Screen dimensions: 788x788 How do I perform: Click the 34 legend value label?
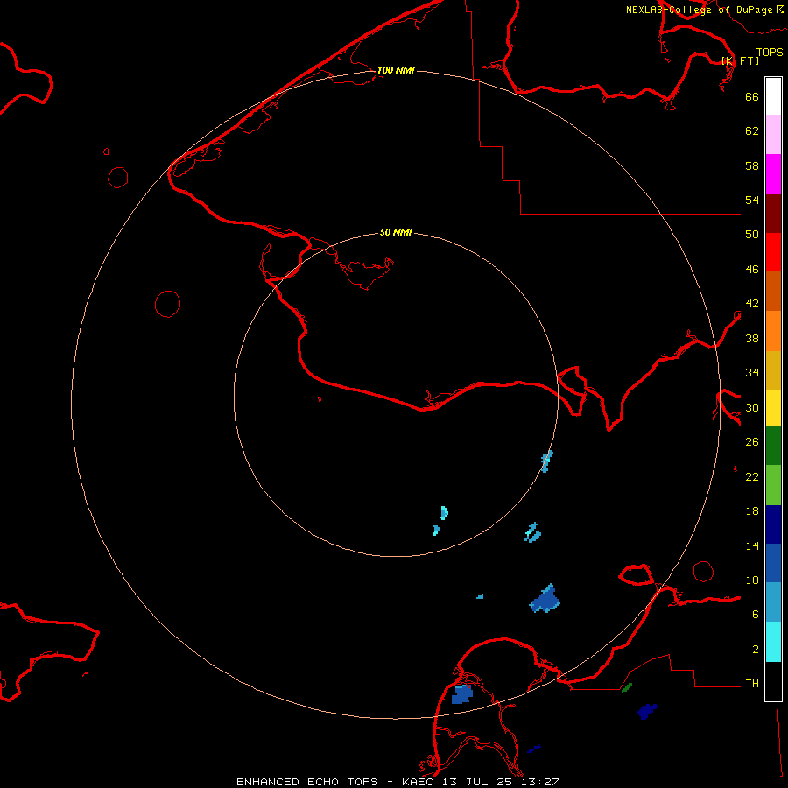coord(752,373)
